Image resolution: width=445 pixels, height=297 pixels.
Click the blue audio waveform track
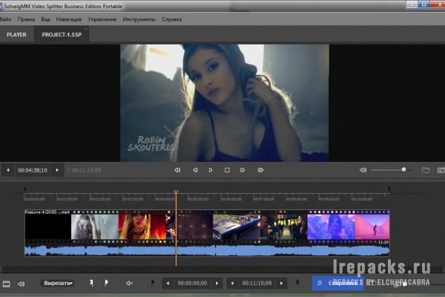tap(207, 251)
